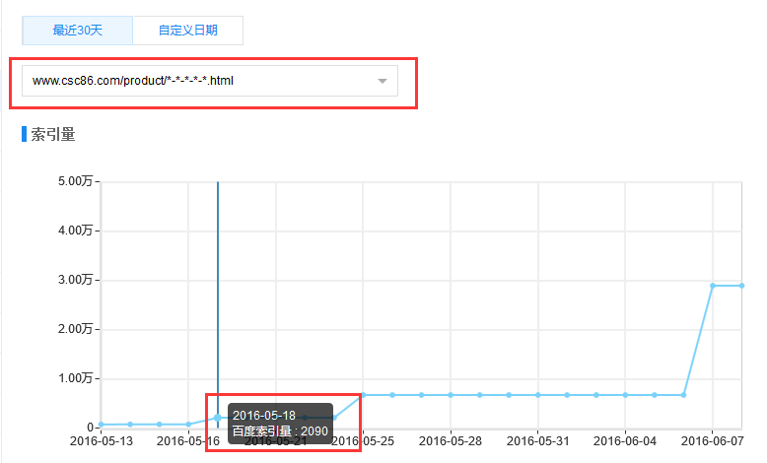Open the 自定义日期 tab

187,31
